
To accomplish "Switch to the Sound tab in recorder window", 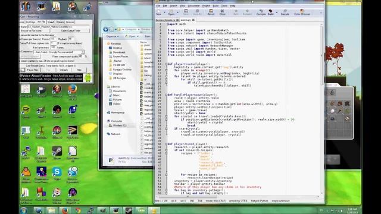I will (x=51, y=22).
